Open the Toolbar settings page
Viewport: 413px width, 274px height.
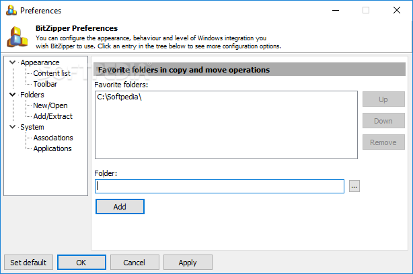pyautogui.click(x=45, y=84)
